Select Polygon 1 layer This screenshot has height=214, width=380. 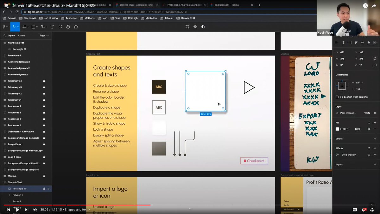[x=18, y=195]
